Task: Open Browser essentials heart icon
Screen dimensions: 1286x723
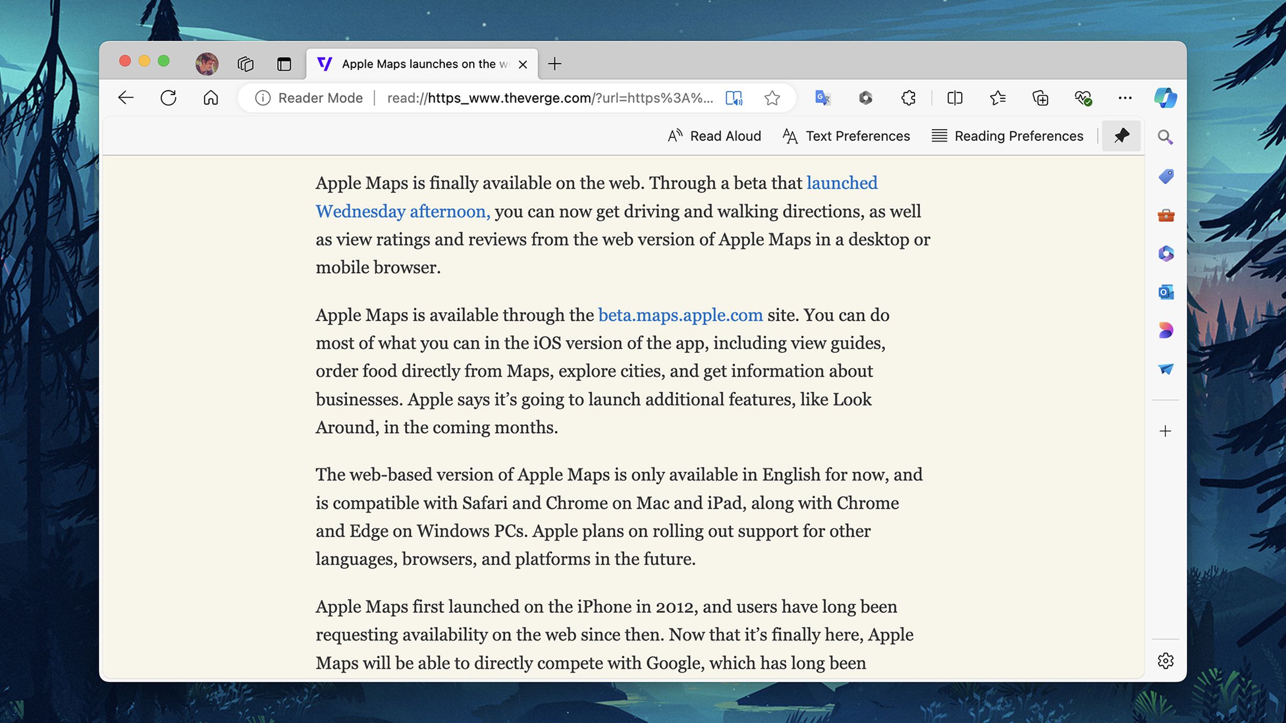Action: click(1083, 98)
